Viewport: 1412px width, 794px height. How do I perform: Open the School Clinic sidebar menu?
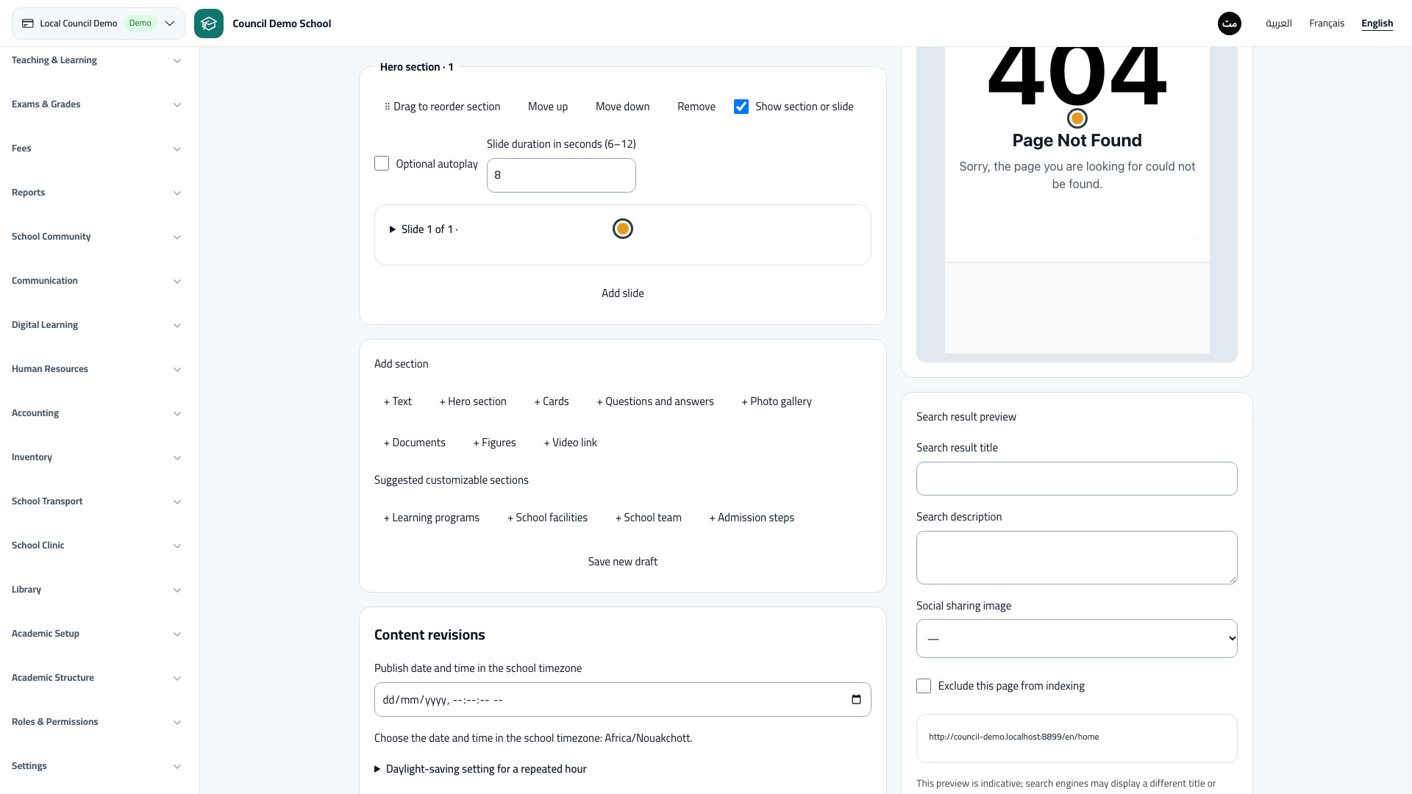click(96, 546)
